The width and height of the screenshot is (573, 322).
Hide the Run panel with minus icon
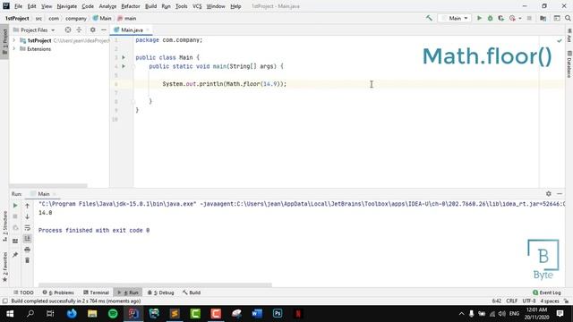click(560, 194)
